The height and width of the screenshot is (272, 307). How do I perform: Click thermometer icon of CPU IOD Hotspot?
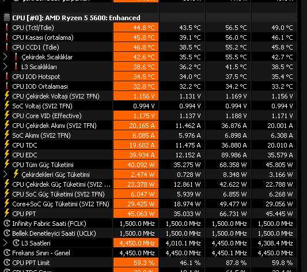point(7,77)
